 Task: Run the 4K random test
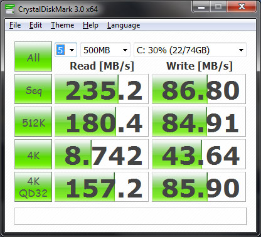point(33,154)
